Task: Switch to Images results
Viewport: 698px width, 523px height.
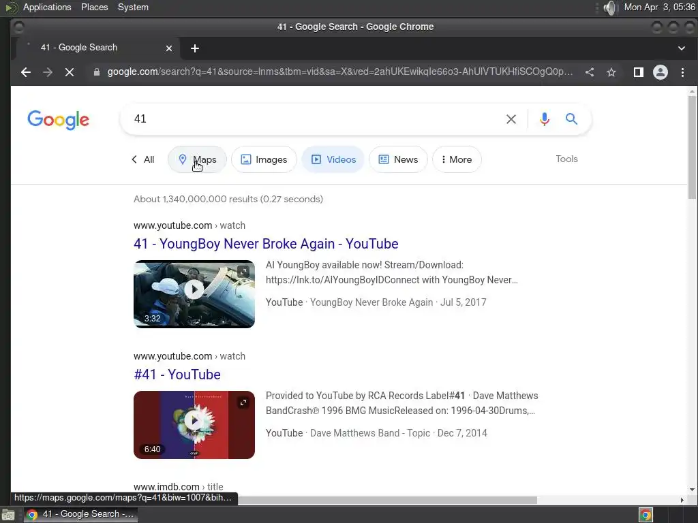Action: point(264,159)
